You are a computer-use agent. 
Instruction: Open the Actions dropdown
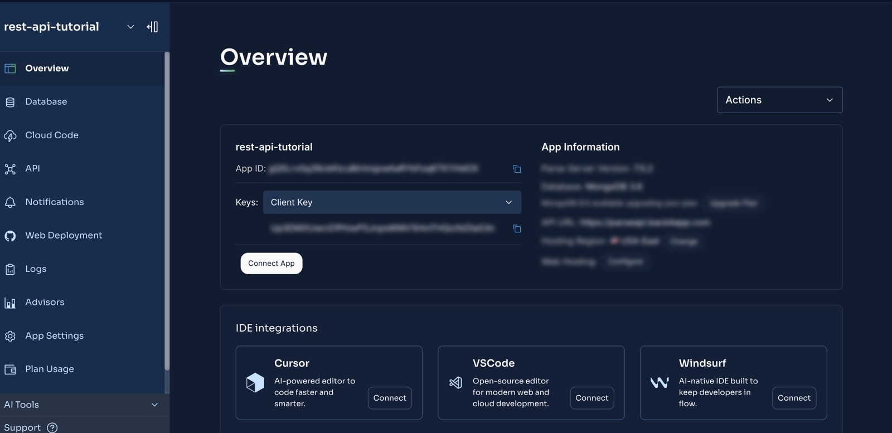pos(779,100)
